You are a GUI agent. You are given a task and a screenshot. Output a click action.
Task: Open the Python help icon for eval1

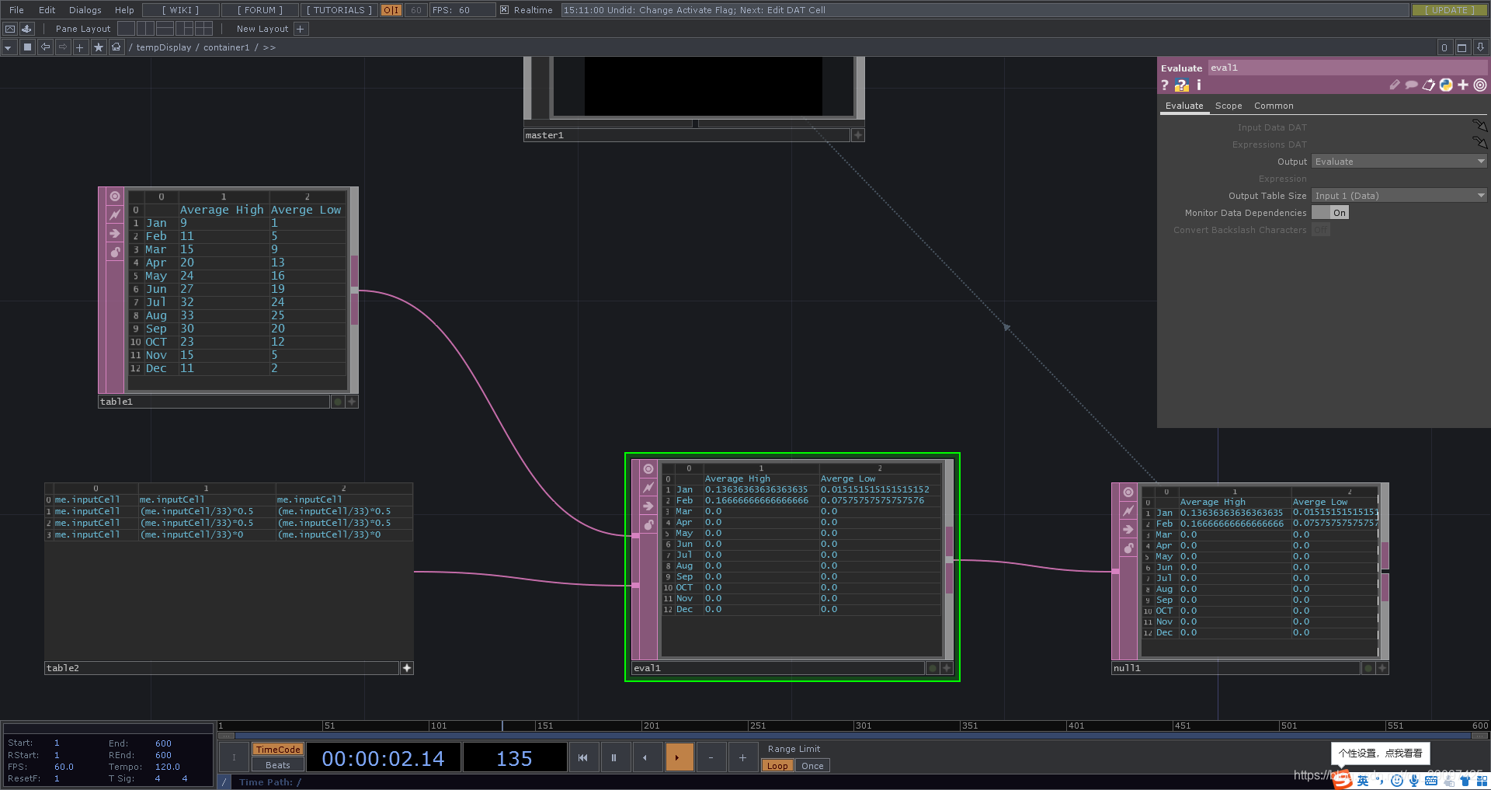pyautogui.click(x=1182, y=85)
